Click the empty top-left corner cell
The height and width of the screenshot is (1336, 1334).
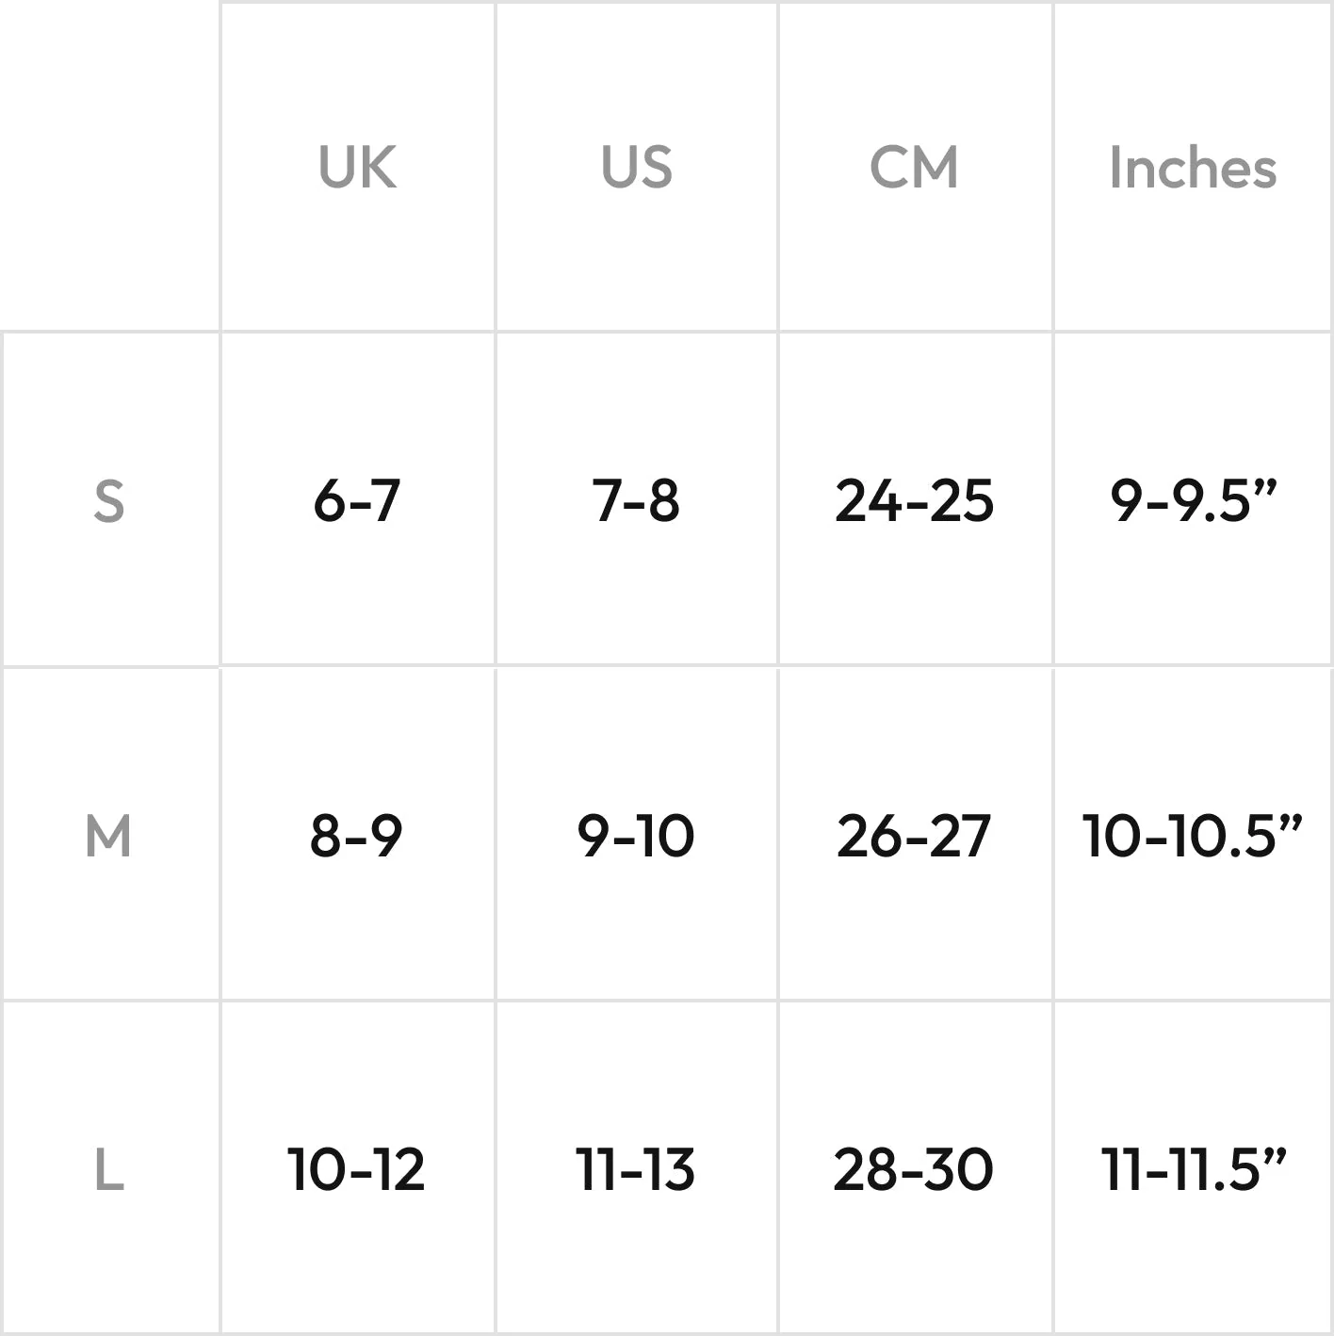point(109,166)
